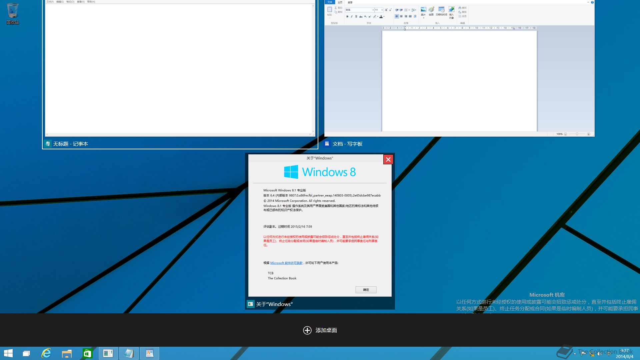640x360 pixels.
Task: Click Cut in WordPad clipboard group
Action: coord(339,8)
